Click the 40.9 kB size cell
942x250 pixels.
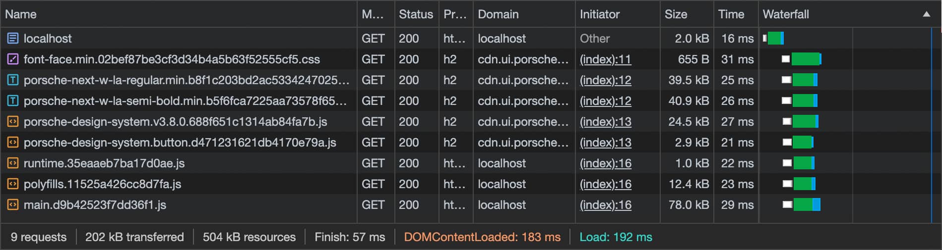687,100
